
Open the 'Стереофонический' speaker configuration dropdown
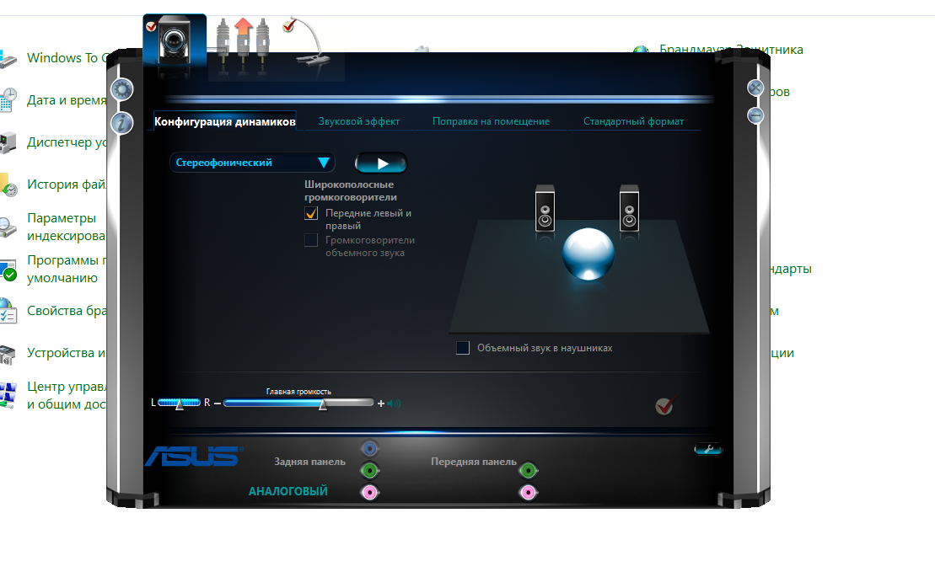(x=252, y=163)
